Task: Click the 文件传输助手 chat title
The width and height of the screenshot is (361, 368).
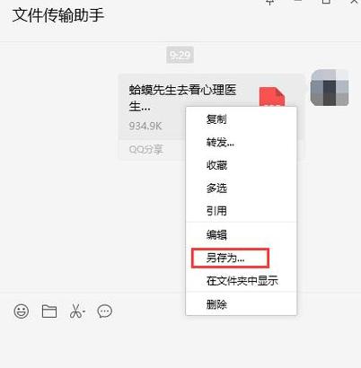Action: [x=58, y=15]
